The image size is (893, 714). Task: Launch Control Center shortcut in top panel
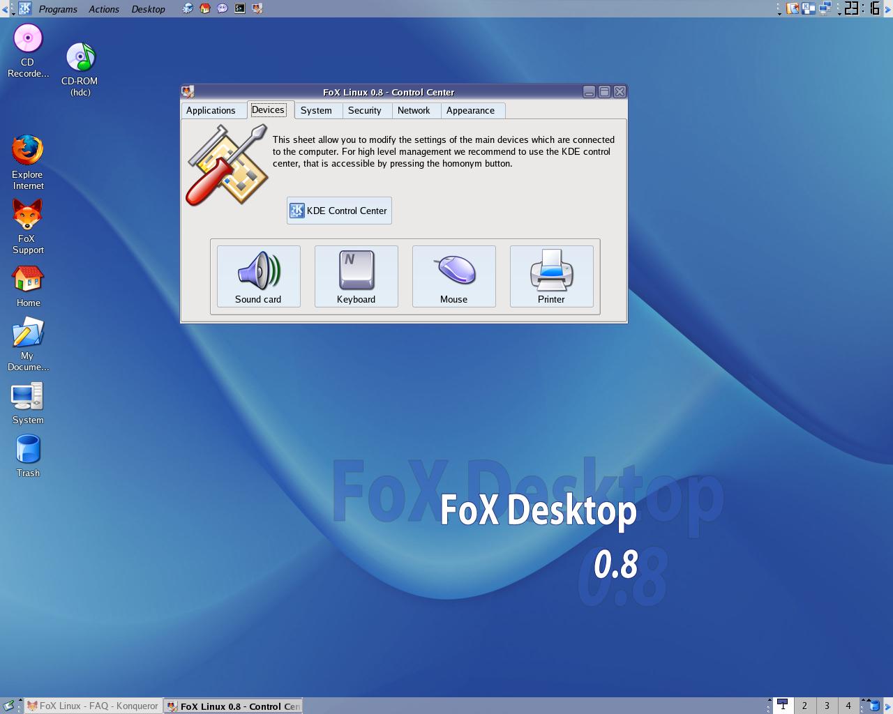(257, 8)
